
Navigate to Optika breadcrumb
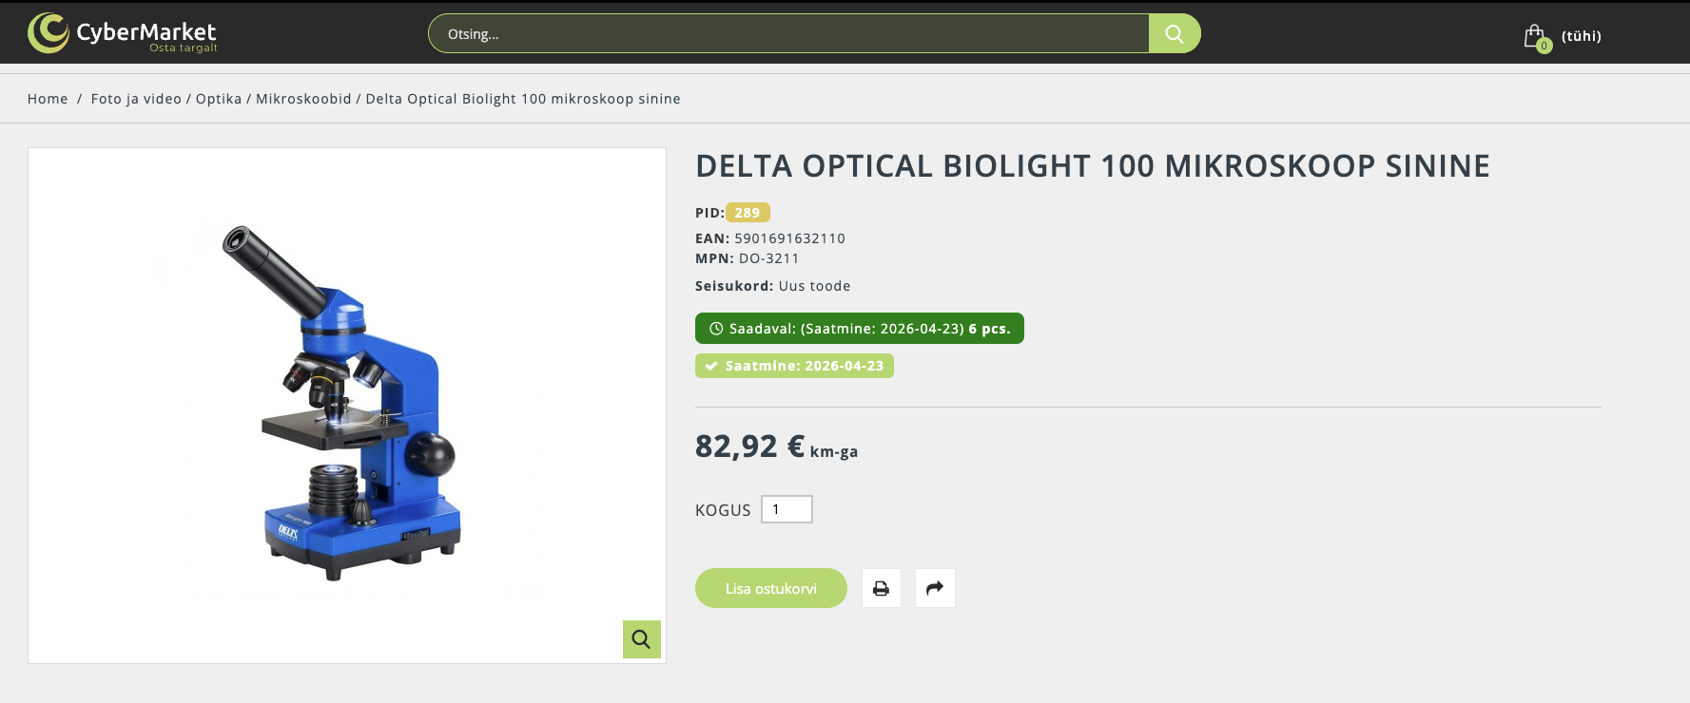point(219,99)
